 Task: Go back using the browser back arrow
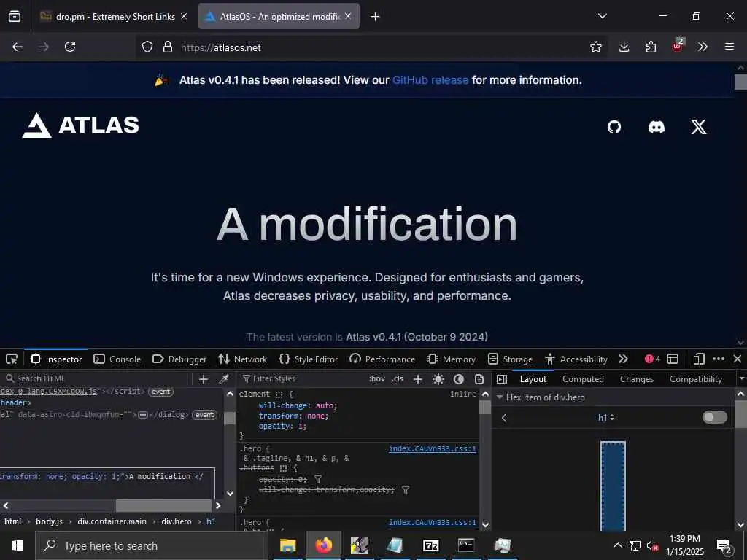(x=18, y=47)
